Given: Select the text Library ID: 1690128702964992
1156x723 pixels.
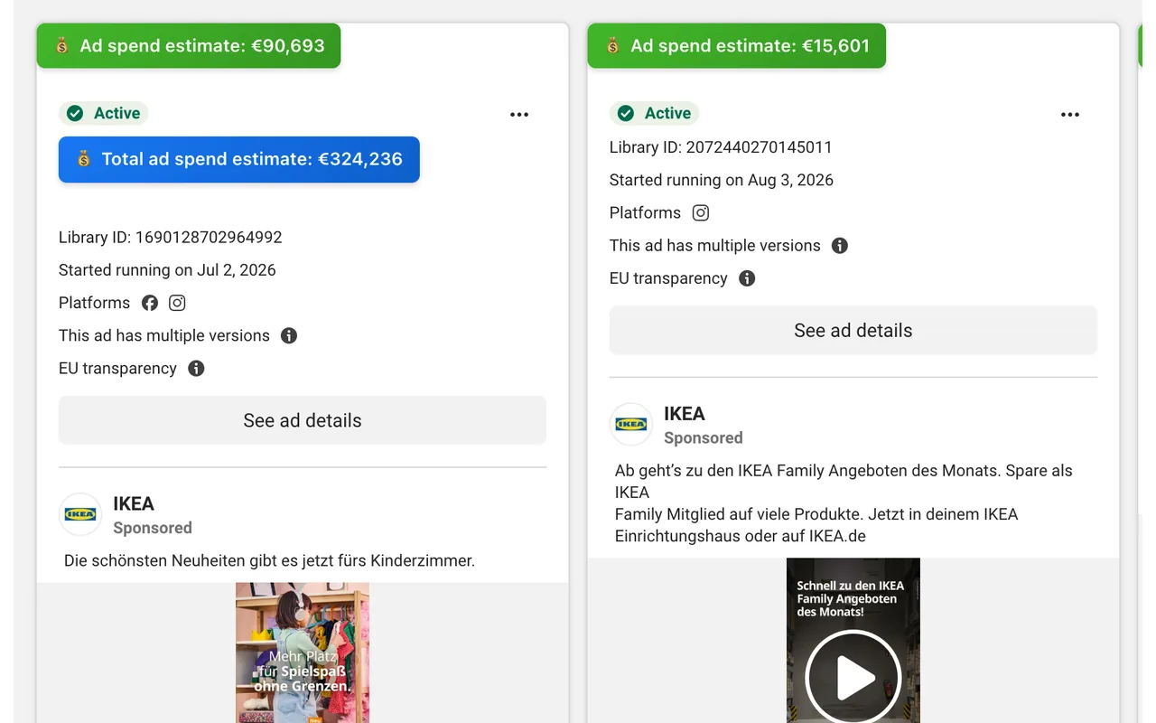Looking at the screenshot, I should [x=171, y=237].
